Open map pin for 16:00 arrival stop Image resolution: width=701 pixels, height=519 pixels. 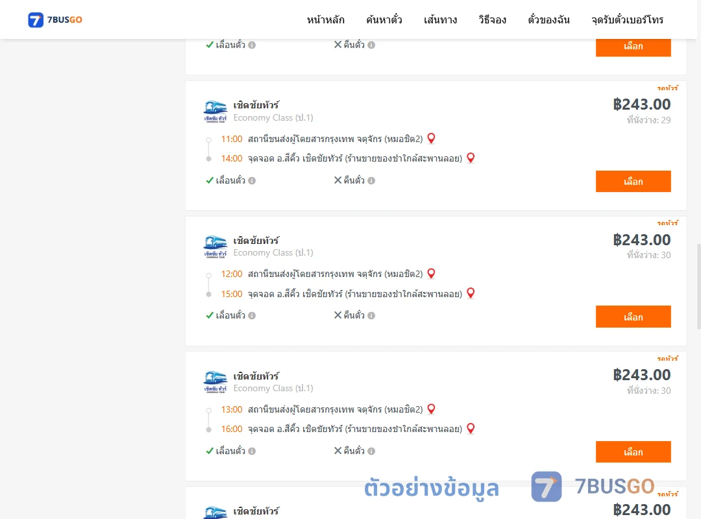point(471,429)
